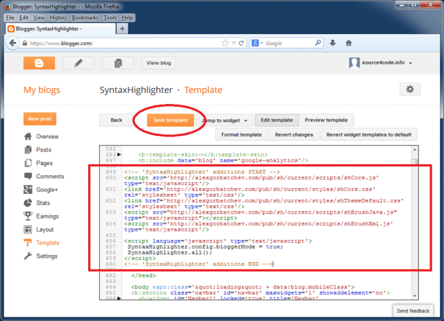Click the Back button
Image resolution: width=444 pixels, height=321 pixels.
117,120
